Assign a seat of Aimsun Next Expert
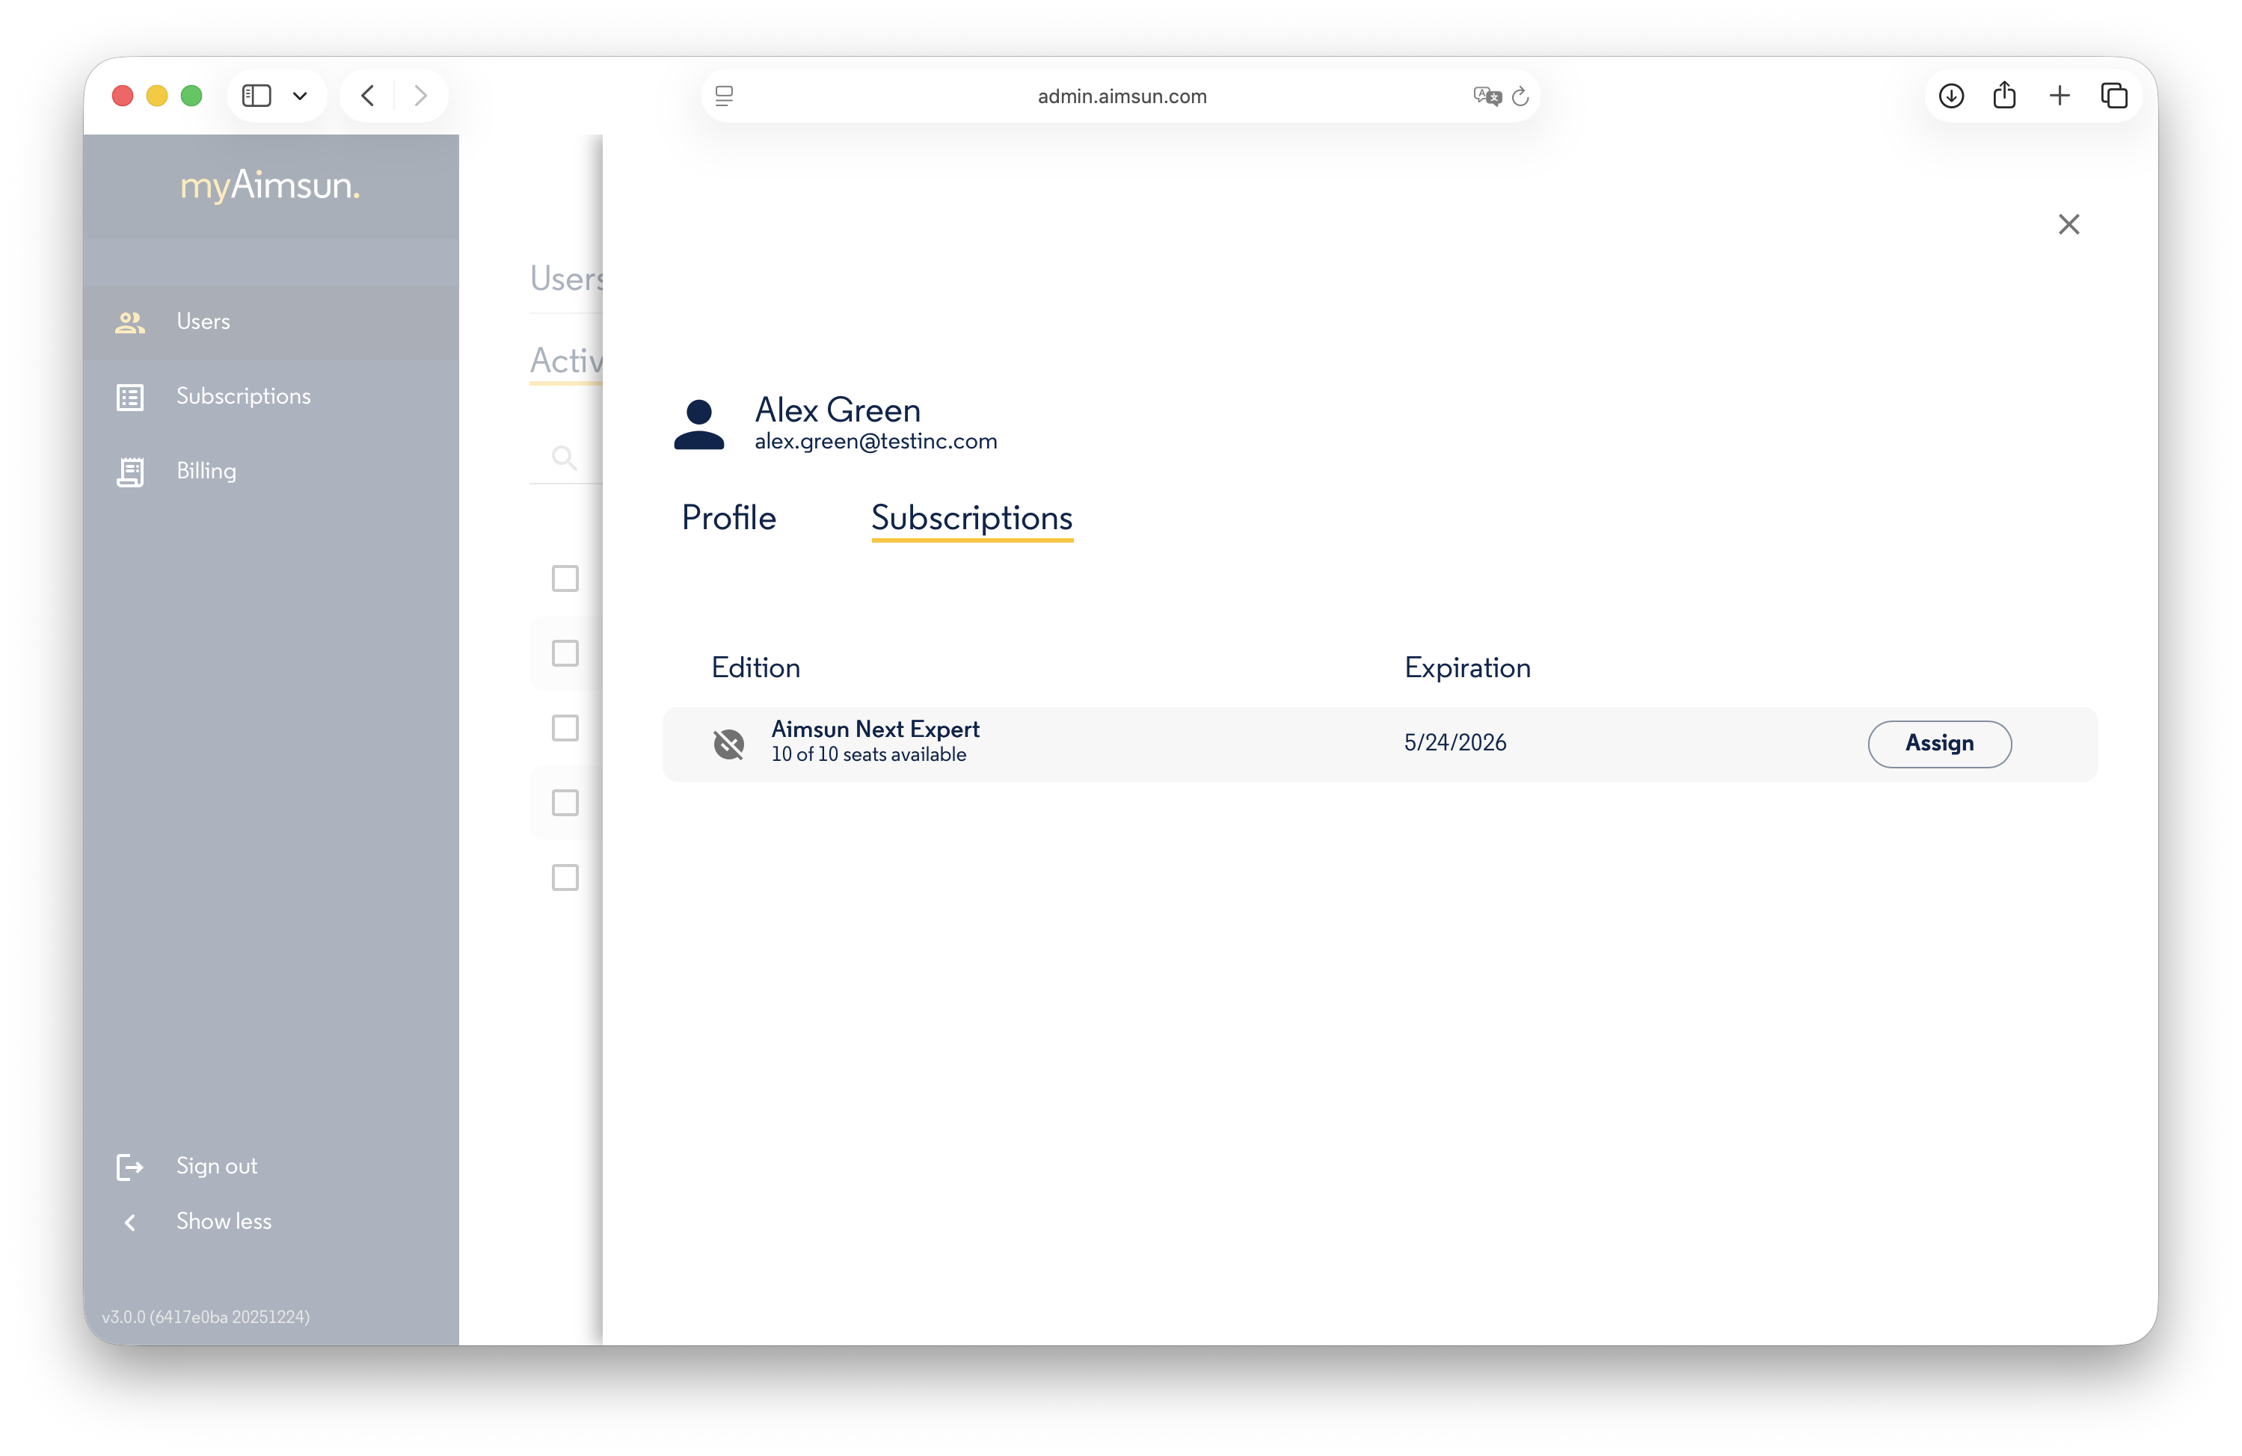Image resolution: width=2242 pixels, height=1456 pixels. tap(1938, 744)
